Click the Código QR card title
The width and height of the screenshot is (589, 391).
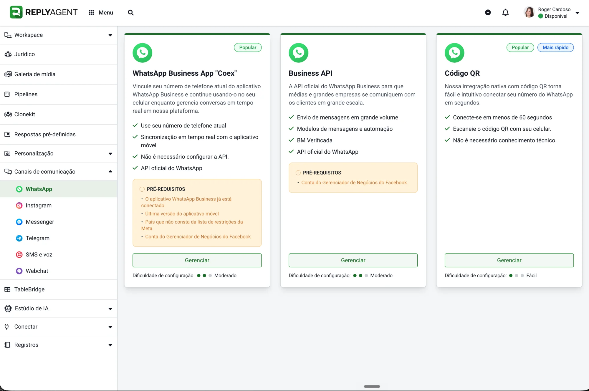pyautogui.click(x=462, y=73)
